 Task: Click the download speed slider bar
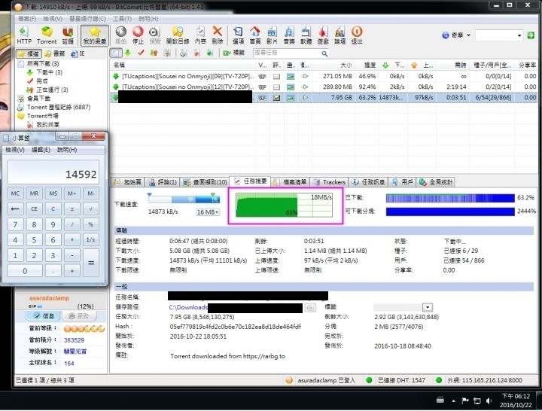coord(184,199)
